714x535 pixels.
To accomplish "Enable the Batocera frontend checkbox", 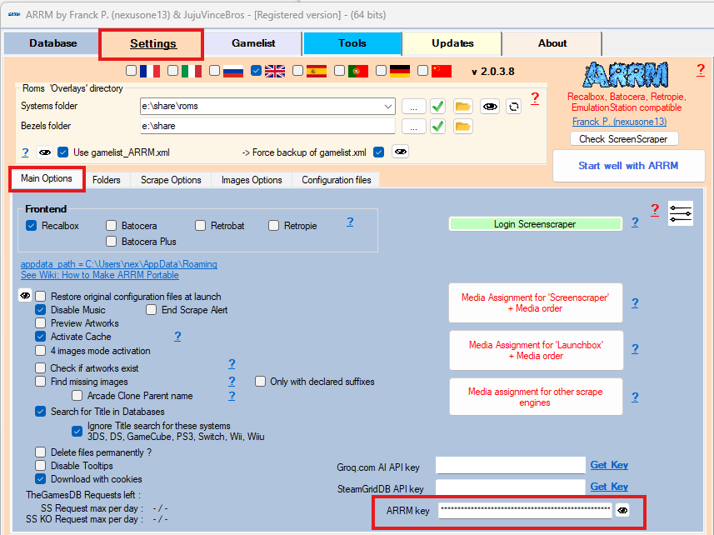I will click(x=112, y=226).
